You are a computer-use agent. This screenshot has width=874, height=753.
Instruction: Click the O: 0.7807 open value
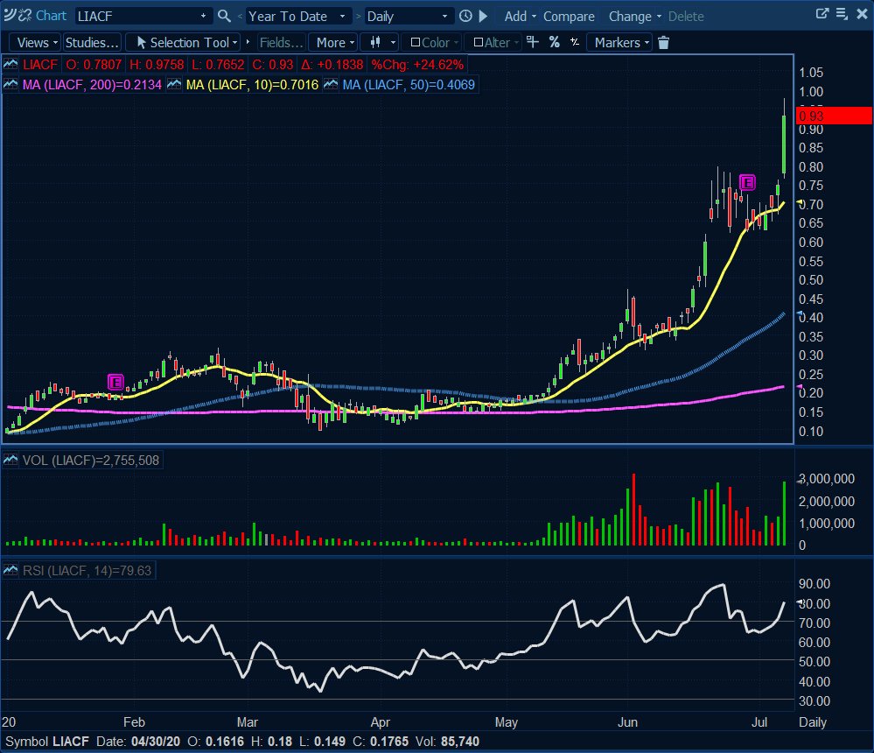click(x=94, y=65)
